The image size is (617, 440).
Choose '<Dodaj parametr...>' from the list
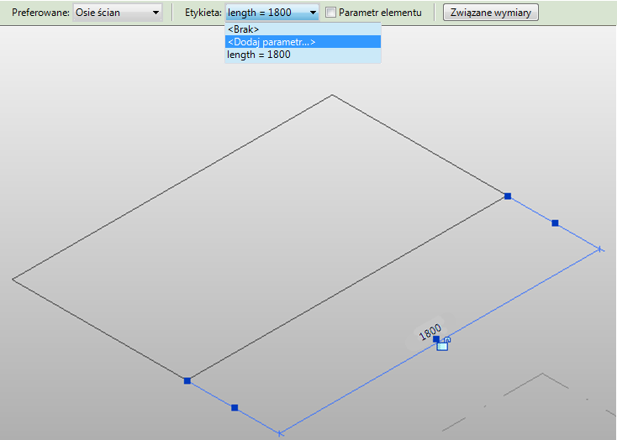(x=303, y=42)
